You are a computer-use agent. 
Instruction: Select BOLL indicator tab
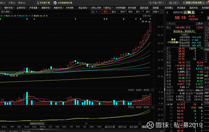pos(4,127)
